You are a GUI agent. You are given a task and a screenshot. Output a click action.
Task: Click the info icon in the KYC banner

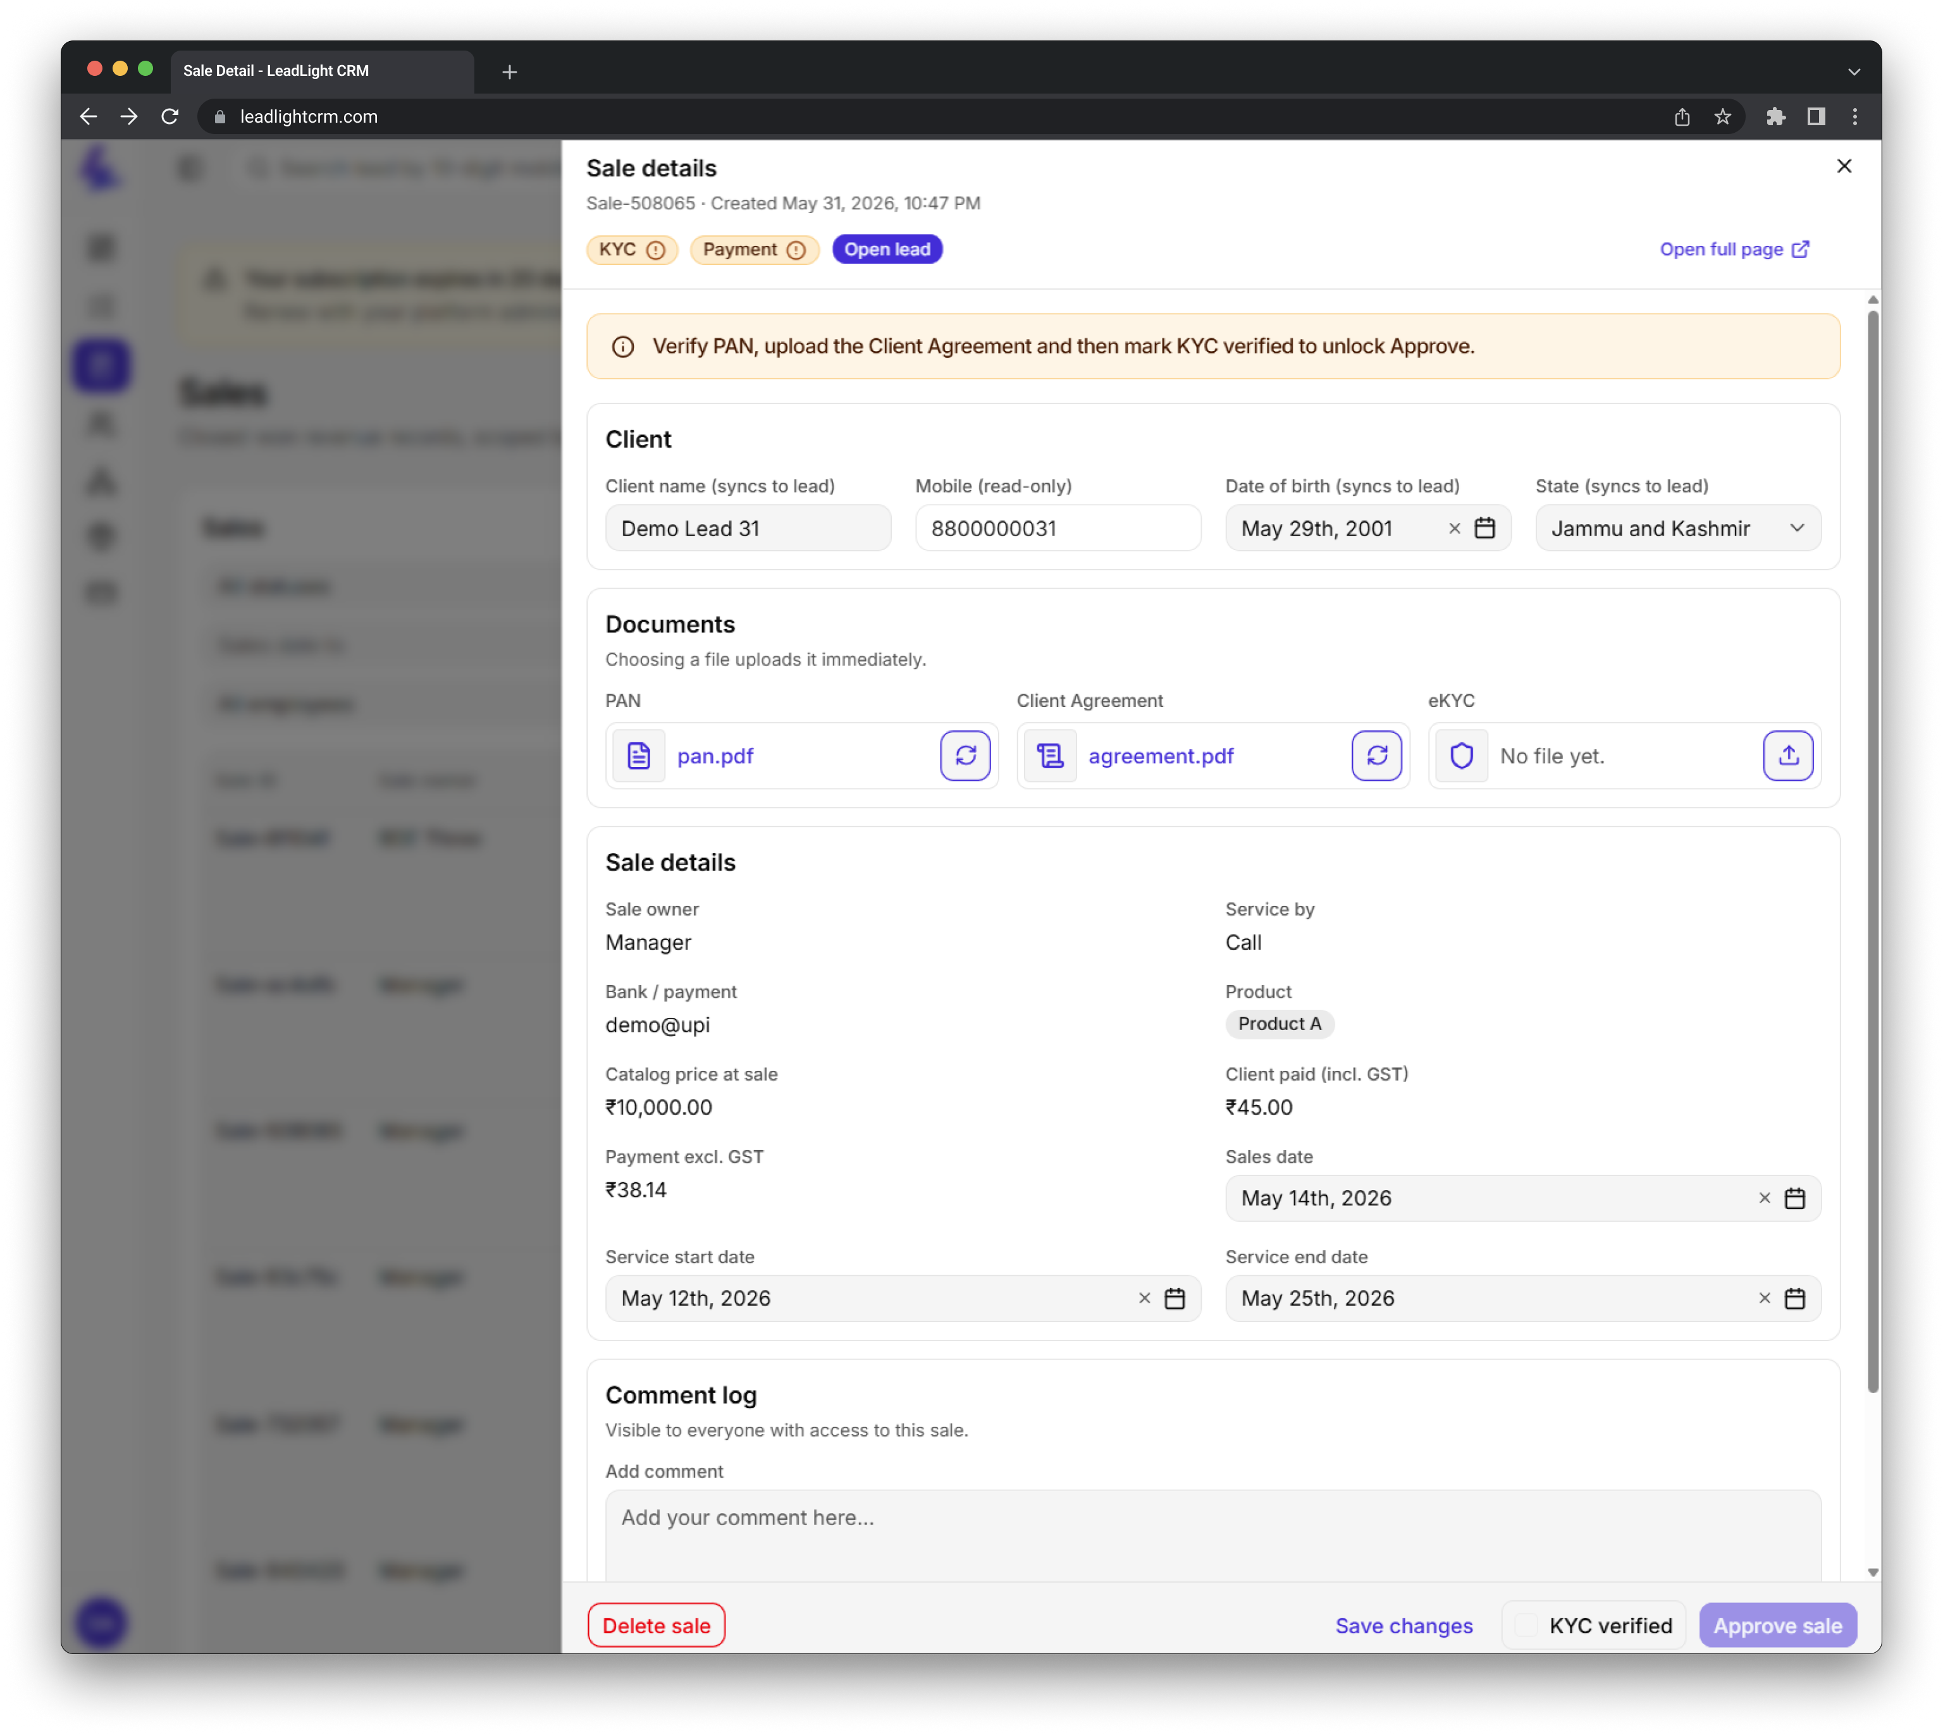click(x=622, y=347)
